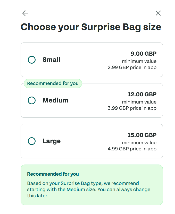Click the "Large" size label
Image resolution: width=175 pixels, height=214 pixels.
click(x=52, y=141)
